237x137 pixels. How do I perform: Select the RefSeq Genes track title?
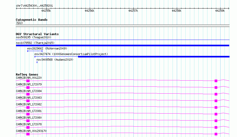point(27,74)
